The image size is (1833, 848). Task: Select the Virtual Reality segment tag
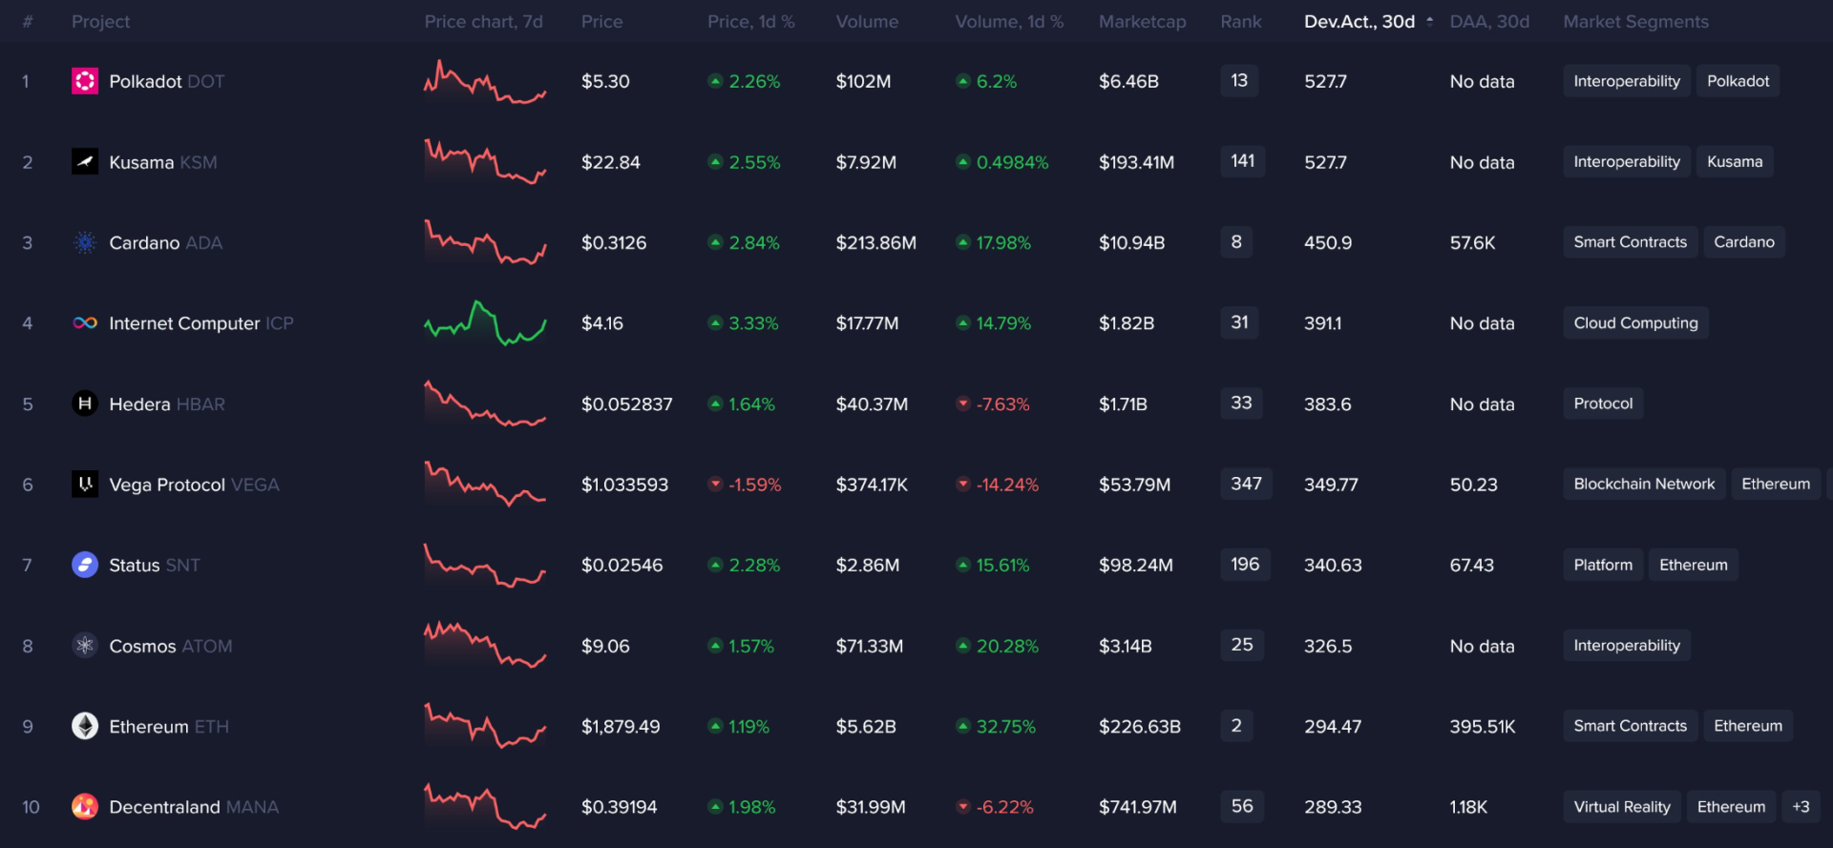pyautogui.click(x=1621, y=807)
